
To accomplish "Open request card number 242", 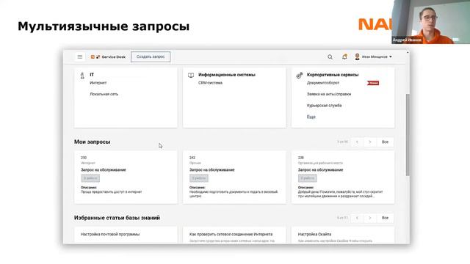I will [234, 177].
